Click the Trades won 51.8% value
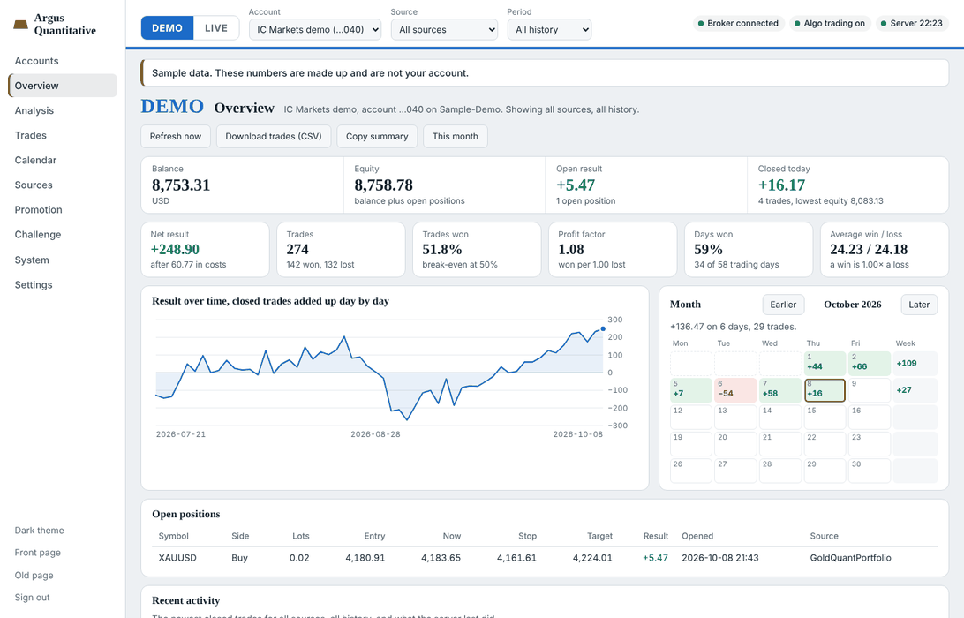The image size is (964, 618). [442, 250]
